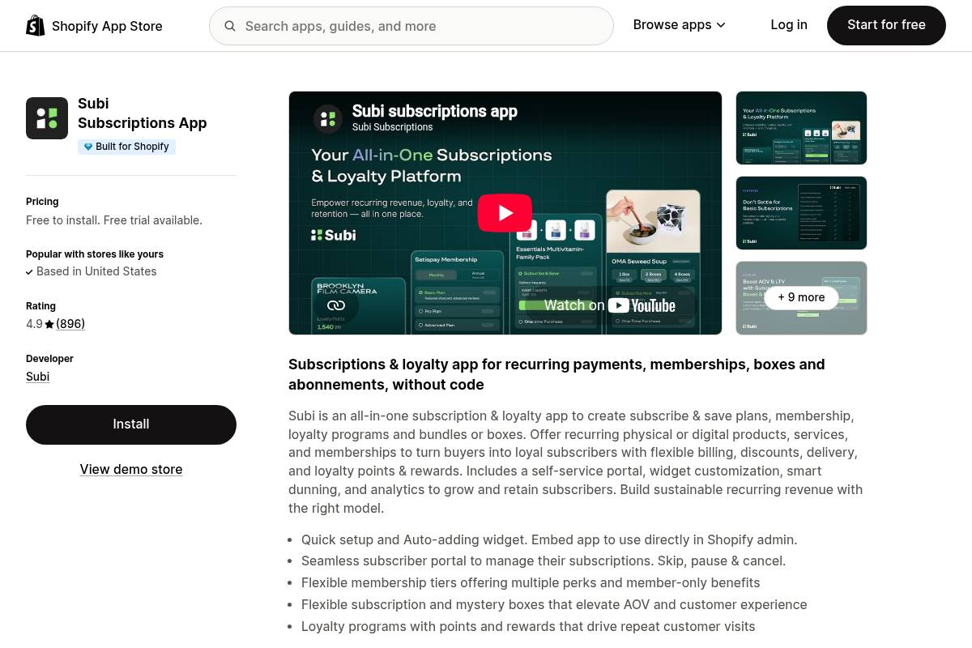This screenshot has width=972, height=648.
Task: Open the Shopify App Store home link
Action: point(94,26)
